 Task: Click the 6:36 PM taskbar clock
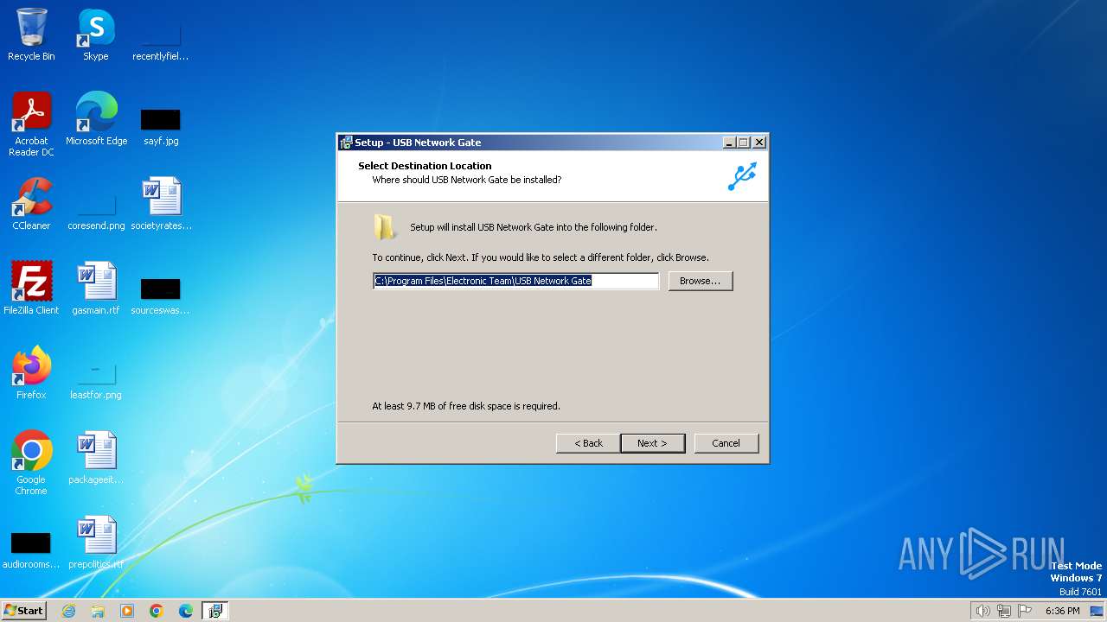tap(1062, 611)
